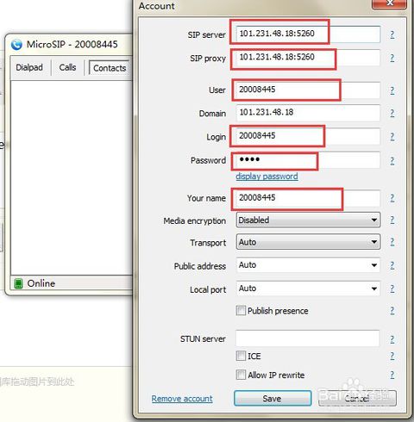Viewport: 414px width, 422px height.
Task: Click the green Online status icon
Action: pyautogui.click(x=18, y=283)
